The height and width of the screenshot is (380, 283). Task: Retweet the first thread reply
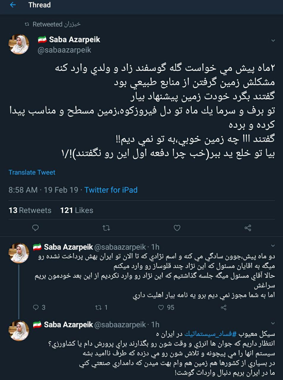pos(98,307)
